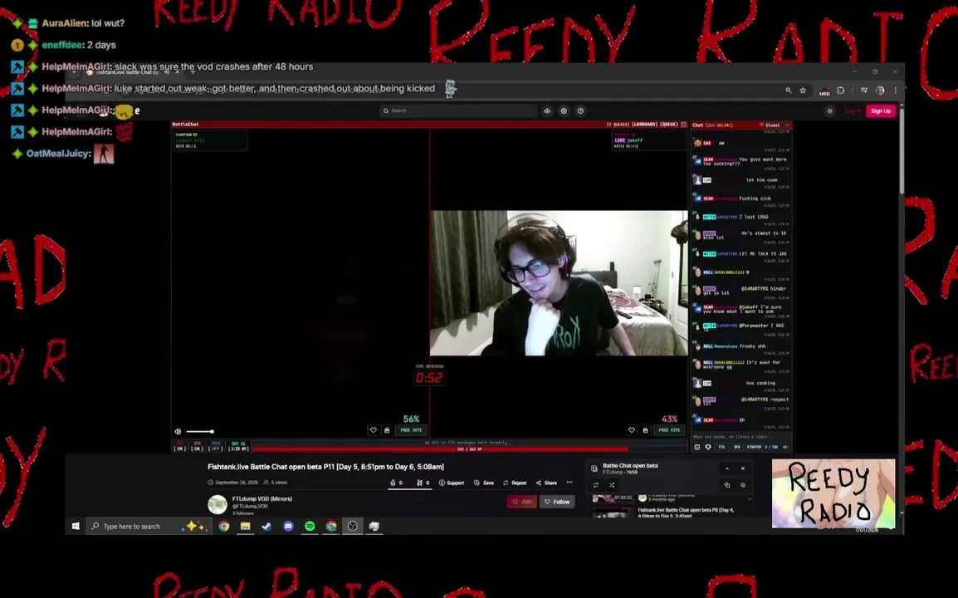
Task: Open OBS Studio from the taskbar
Action: (353, 526)
